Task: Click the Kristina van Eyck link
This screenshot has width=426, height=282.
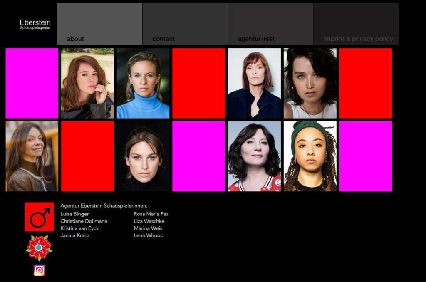Action: (x=79, y=228)
